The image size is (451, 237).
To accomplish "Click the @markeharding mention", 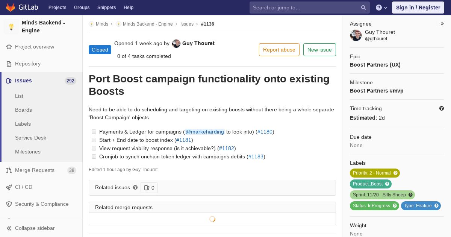I will click(x=205, y=132).
